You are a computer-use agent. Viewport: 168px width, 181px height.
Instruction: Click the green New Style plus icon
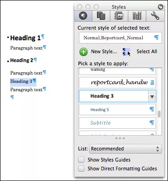click(84, 52)
